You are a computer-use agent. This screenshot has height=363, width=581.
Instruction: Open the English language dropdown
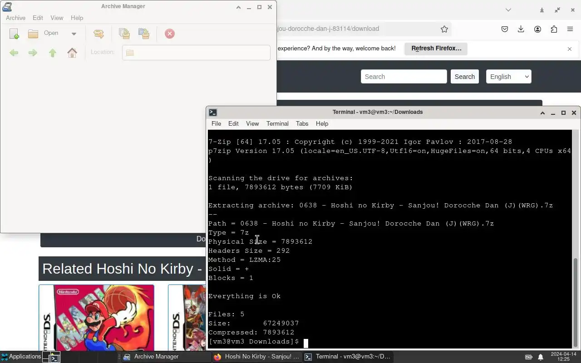pos(508,77)
